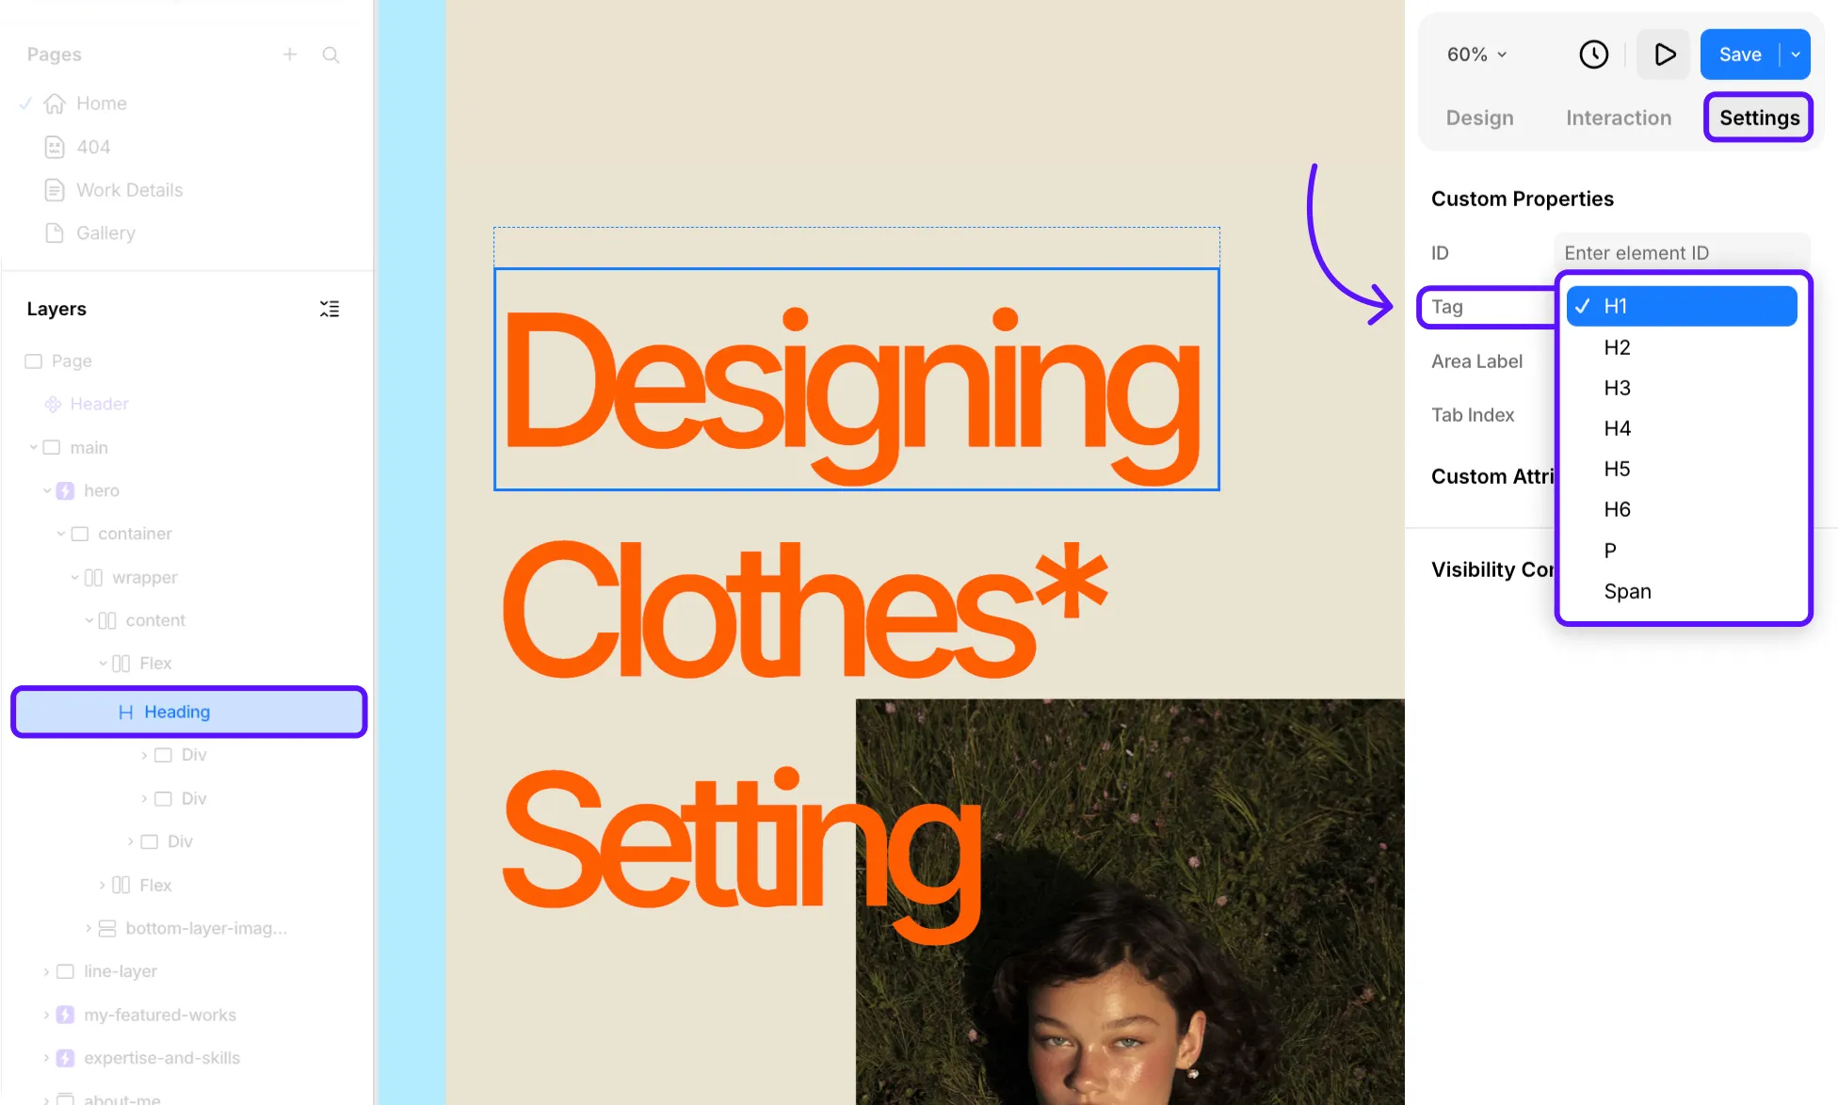Choose H4 in the Tag dropdown
The image size is (1838, 1105).
pyautogui.click(x=1682, y=428)
